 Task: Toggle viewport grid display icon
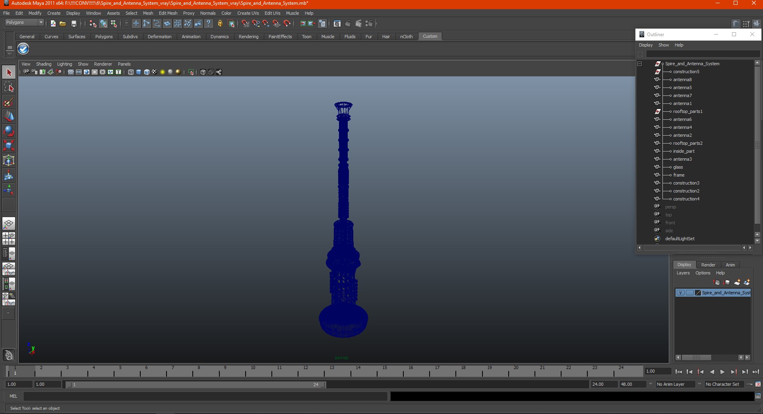pos(71,72)
